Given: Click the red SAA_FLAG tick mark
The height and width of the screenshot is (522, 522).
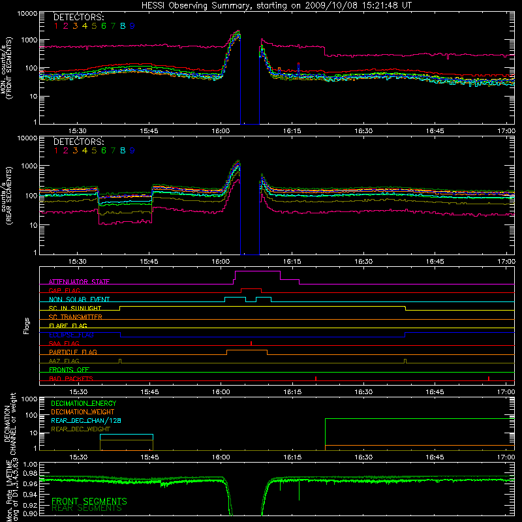Looking at the screenshot, I should pyautogui.click(x=251, y=343).
